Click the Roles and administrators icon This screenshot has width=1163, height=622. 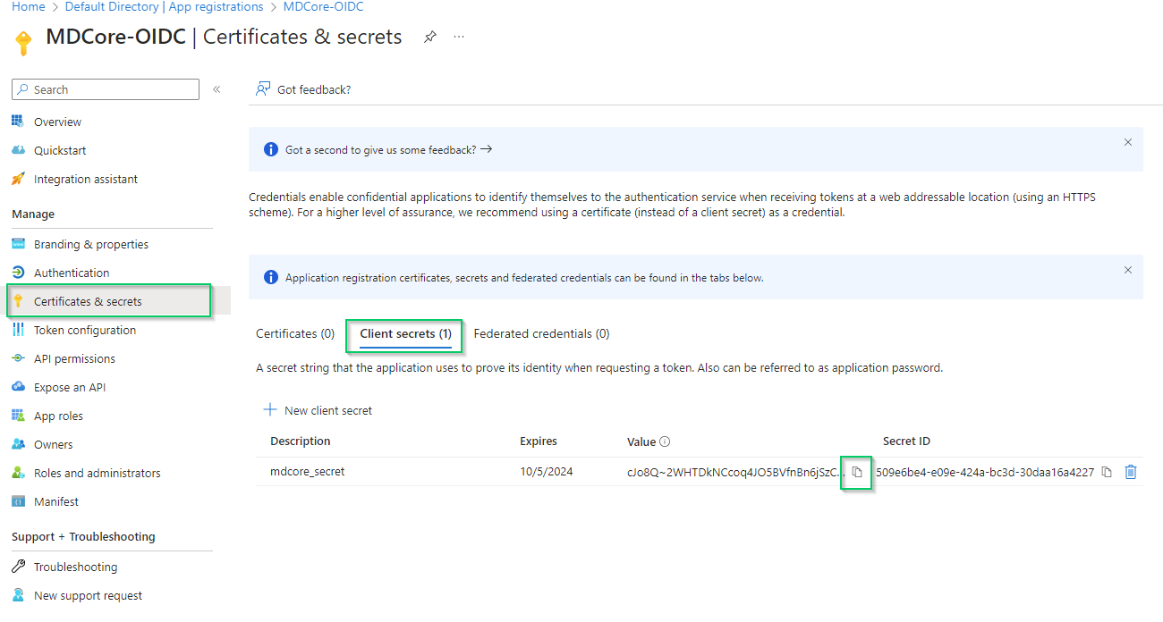tap(18, 473)
